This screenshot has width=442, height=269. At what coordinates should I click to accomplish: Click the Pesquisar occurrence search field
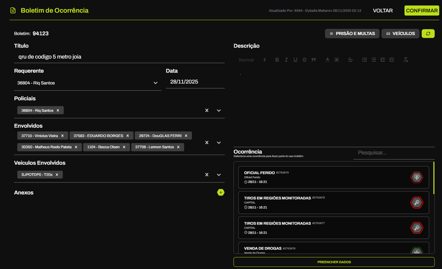(x=394, y=153)
